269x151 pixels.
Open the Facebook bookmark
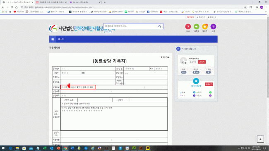pyautogui.click(x=152, y=12)
